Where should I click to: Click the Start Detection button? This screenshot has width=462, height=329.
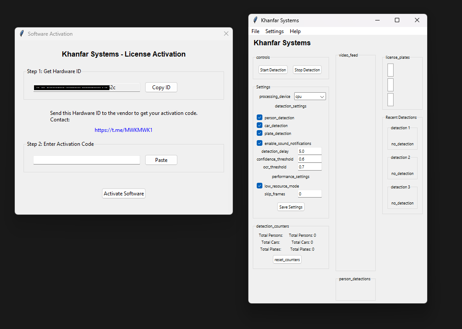pyautogui.click(x=273, y=70)
